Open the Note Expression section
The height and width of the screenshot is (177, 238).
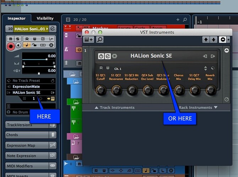tap(27, 155)
